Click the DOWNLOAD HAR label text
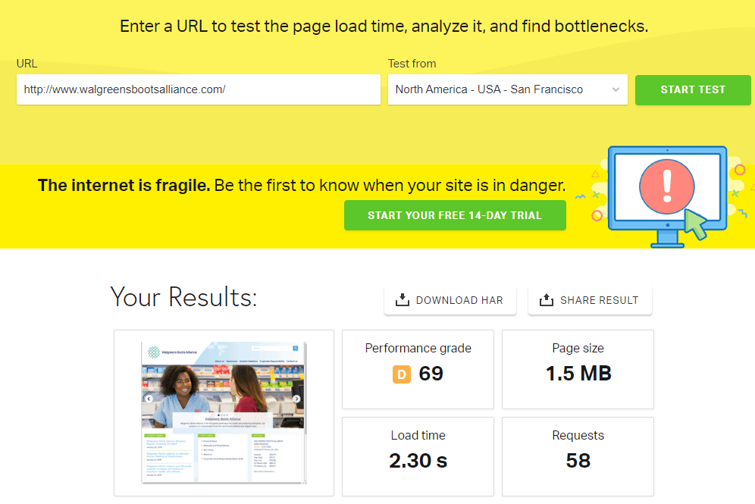The height and width of the screenshot is (504, 755). point(459,300)
